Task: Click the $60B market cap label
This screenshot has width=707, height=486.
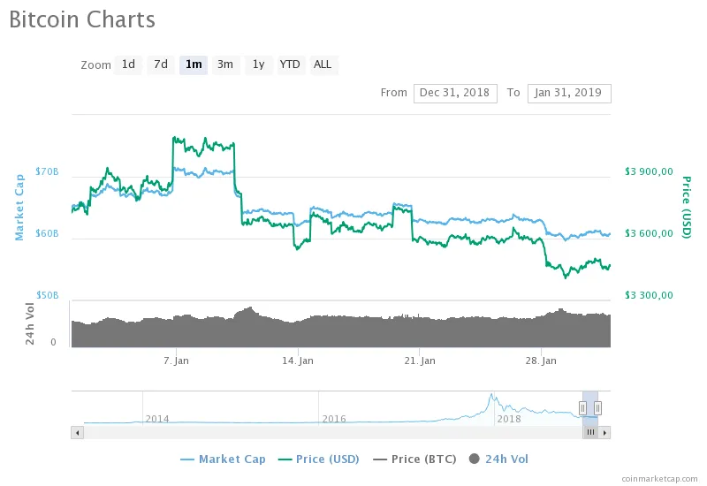Action: coord(47,233)
